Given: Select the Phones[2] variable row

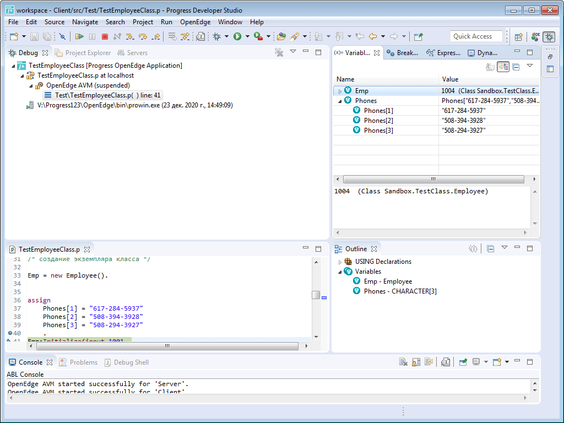Looking at the screenshot, I should coord(436,121).
